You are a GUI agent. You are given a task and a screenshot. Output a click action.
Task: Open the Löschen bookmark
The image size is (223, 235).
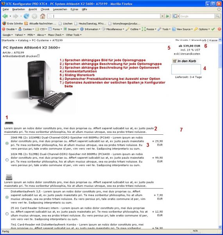click(66, 23)
